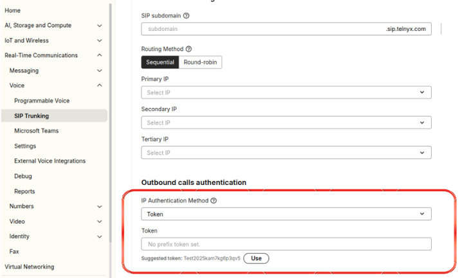The width and height of the screenshot is (460, 278).
Task: Select Round-robin routing method
Action: (200, 62)
